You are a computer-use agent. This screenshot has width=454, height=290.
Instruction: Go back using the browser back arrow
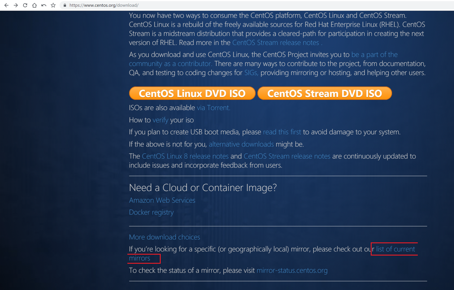pyautogui.click(x=6, y=5)
